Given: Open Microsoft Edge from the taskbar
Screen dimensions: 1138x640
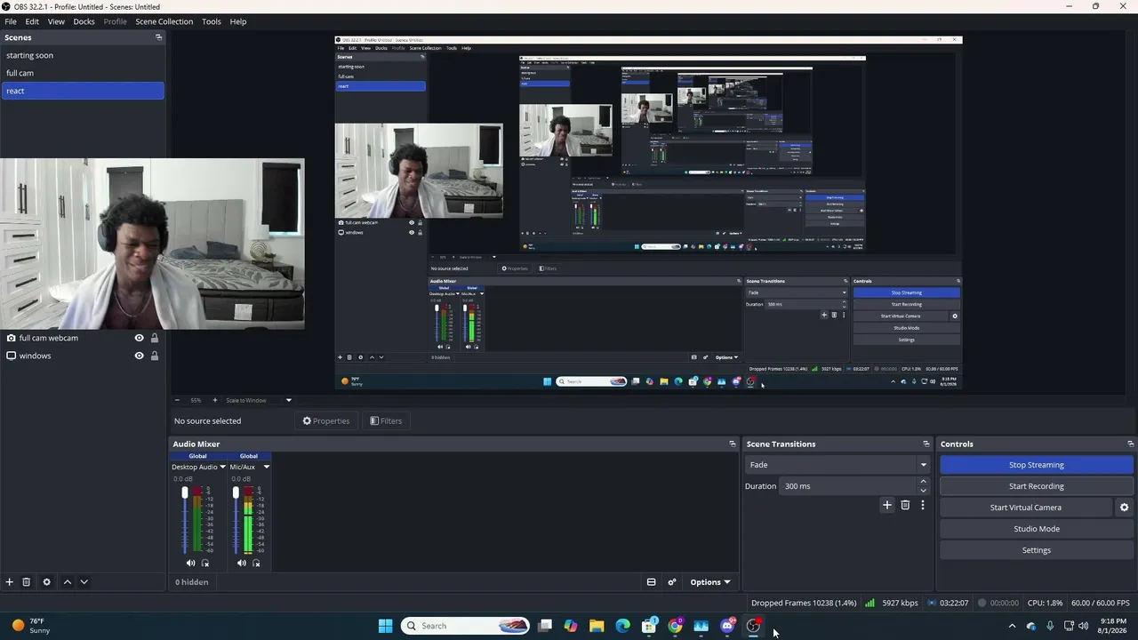Looking at the screenshot, I should click(x=622, y=626).
